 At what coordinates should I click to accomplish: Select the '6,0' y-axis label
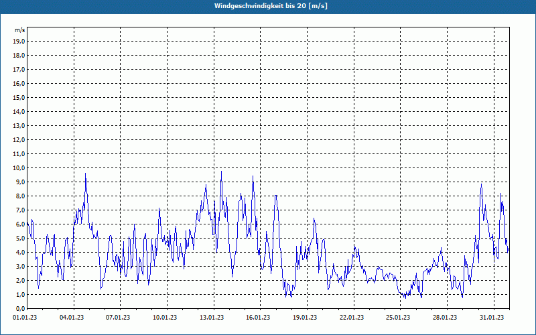[20, 224]
